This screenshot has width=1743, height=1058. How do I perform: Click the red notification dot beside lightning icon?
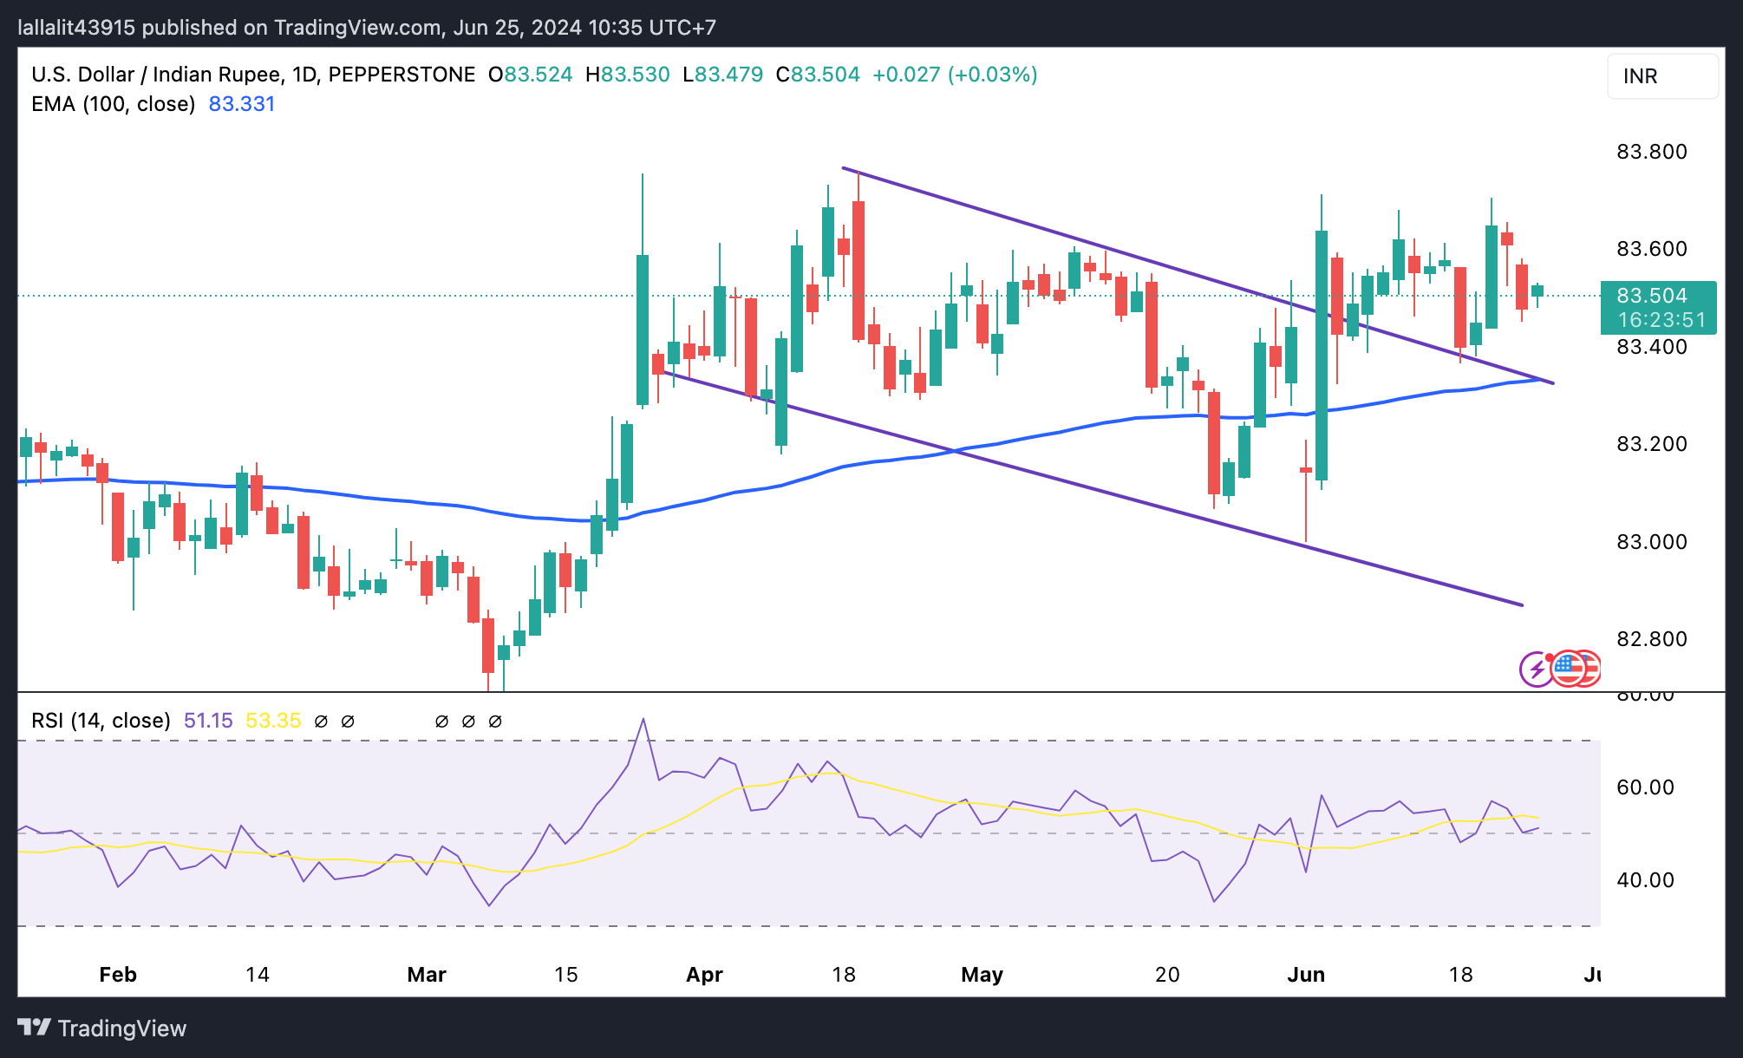click(x=1549, y=658)
